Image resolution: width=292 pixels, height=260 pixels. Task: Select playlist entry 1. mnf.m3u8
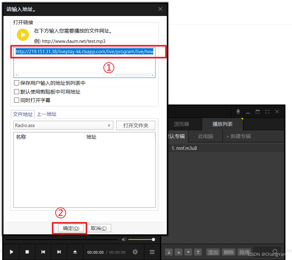(x=226, y=148)
